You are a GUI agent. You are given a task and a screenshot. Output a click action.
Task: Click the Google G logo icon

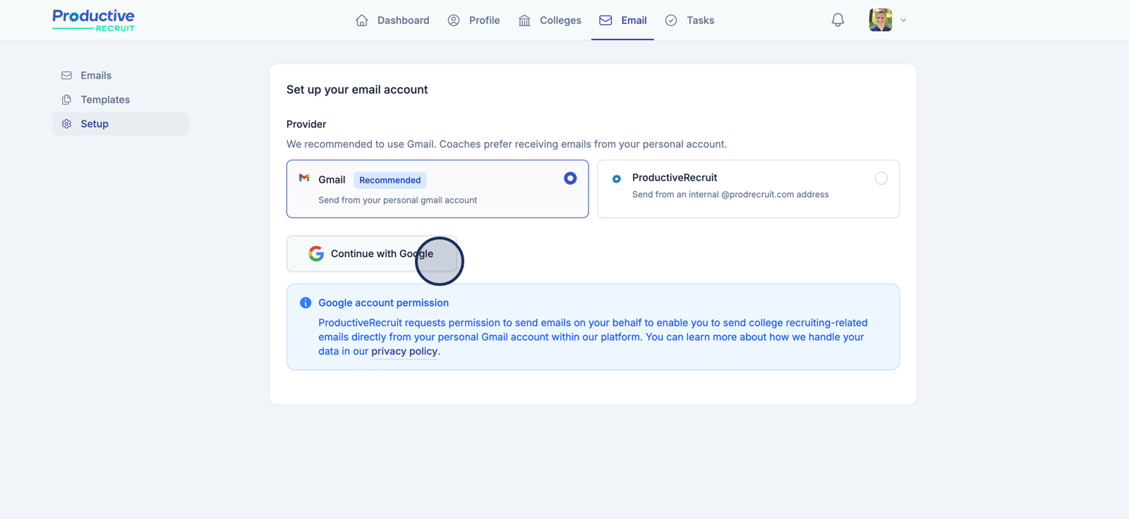316,253
